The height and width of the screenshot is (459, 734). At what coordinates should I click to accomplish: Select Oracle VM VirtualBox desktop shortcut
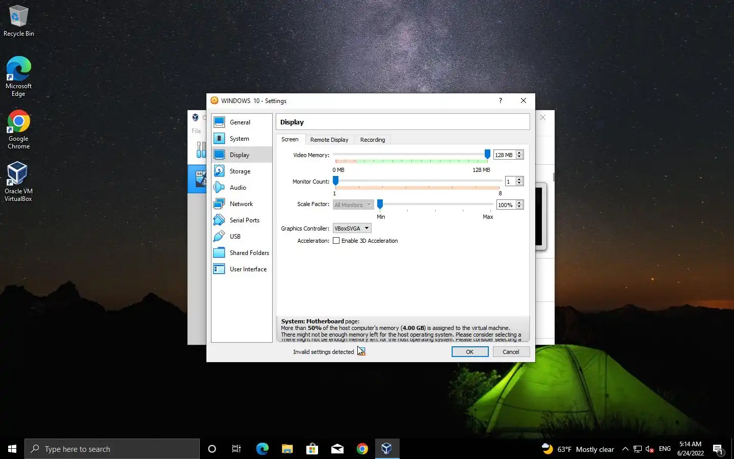coord(18,182)
